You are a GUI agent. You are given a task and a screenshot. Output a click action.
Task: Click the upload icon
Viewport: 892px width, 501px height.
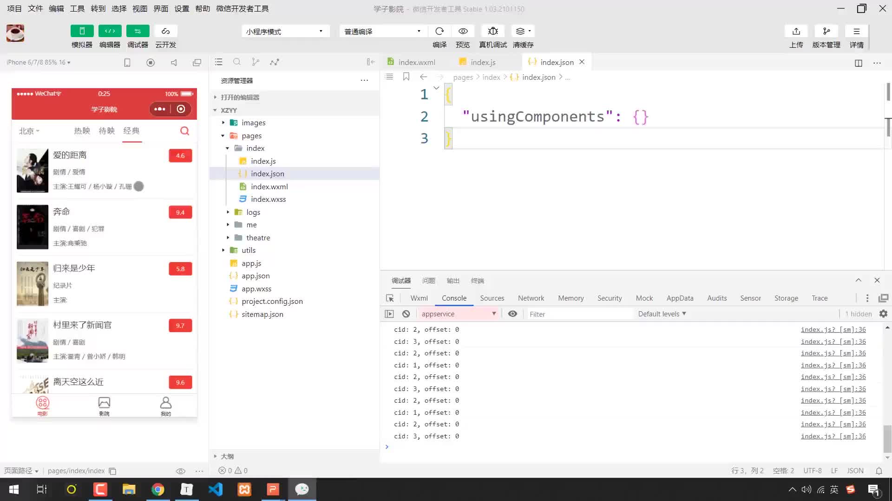click(x=796, y=31)
